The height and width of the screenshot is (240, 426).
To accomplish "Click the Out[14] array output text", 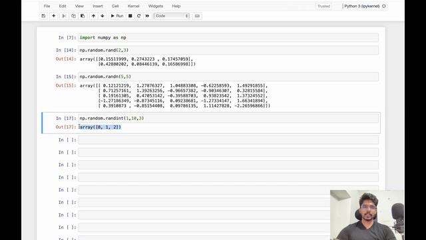I will pyautogui.click(x=138, y=61).
